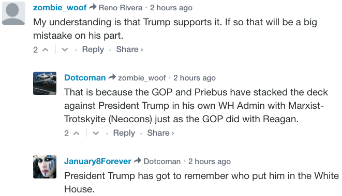Image resolution: width=342 pixels, height=196 pixels.
Task: Open January8Forever's profile username link
Action: pyautogui.click(x=98, y=161)
